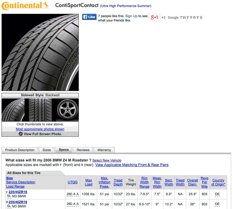Click the 1521 lbs. max load cell
Image resolution: width=233 pixels, height=209 pixels.
89,204
